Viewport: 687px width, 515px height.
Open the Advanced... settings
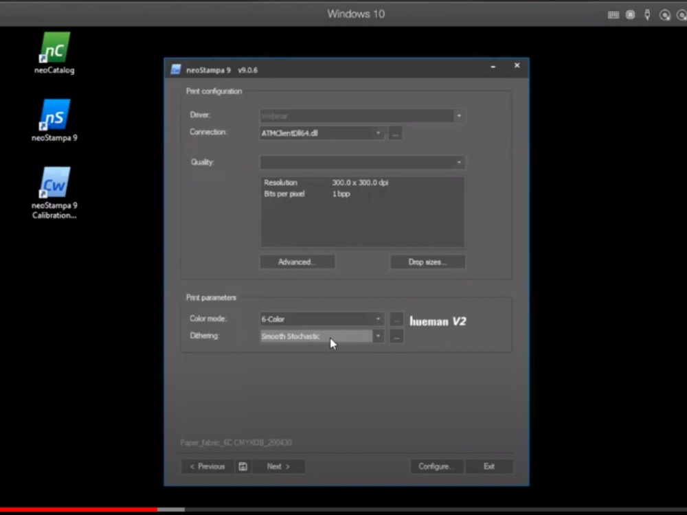tap(297, 262)
